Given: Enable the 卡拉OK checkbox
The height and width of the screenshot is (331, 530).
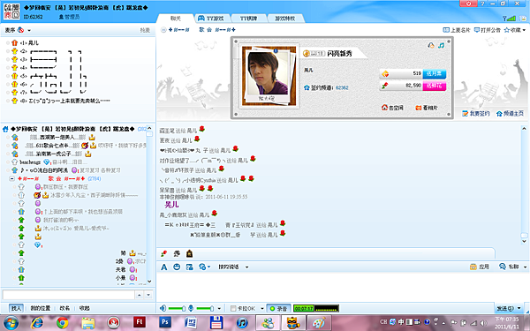Looking at the screenshot, I should [x=233, y=308].
